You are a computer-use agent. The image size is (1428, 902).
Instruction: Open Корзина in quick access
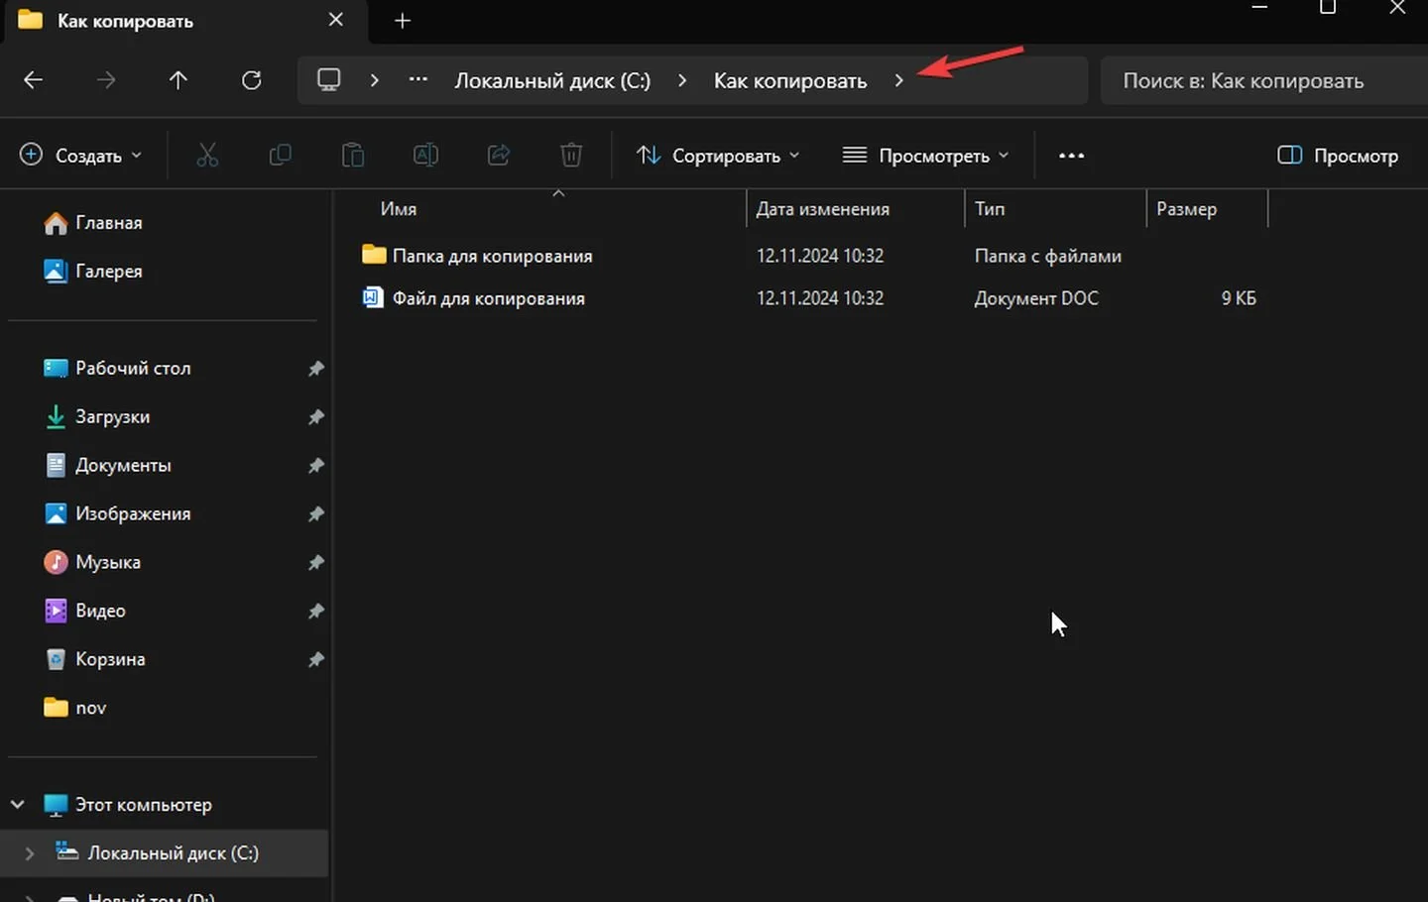[110, 660]
